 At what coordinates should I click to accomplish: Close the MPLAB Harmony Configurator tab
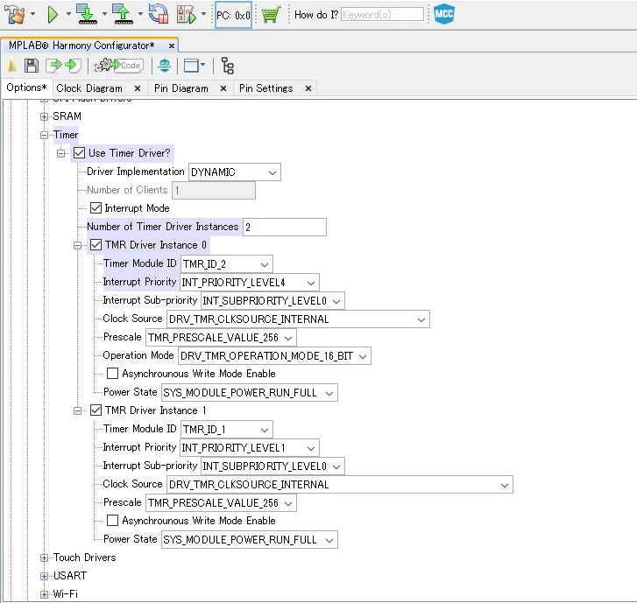click(172, 46)
